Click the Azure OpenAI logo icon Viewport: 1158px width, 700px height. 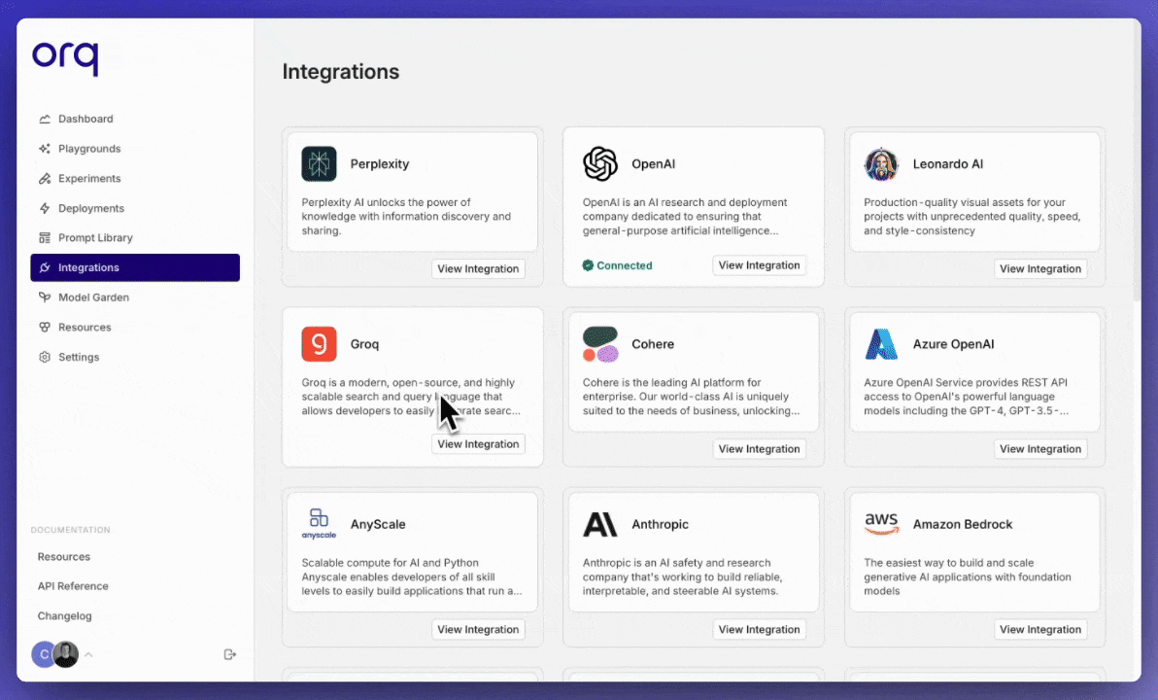coord(881,344)
